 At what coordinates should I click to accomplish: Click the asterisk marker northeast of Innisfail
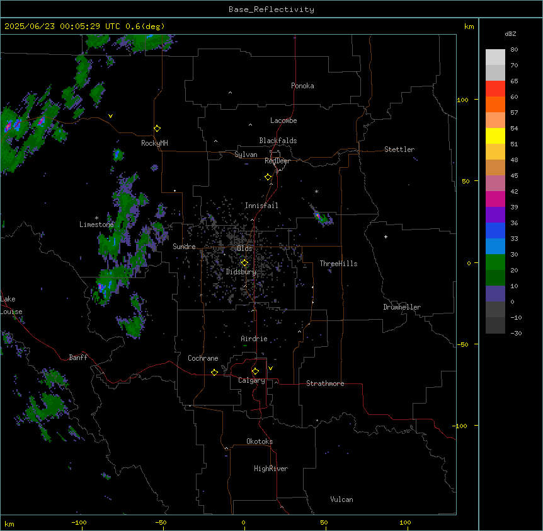point(316,191)
